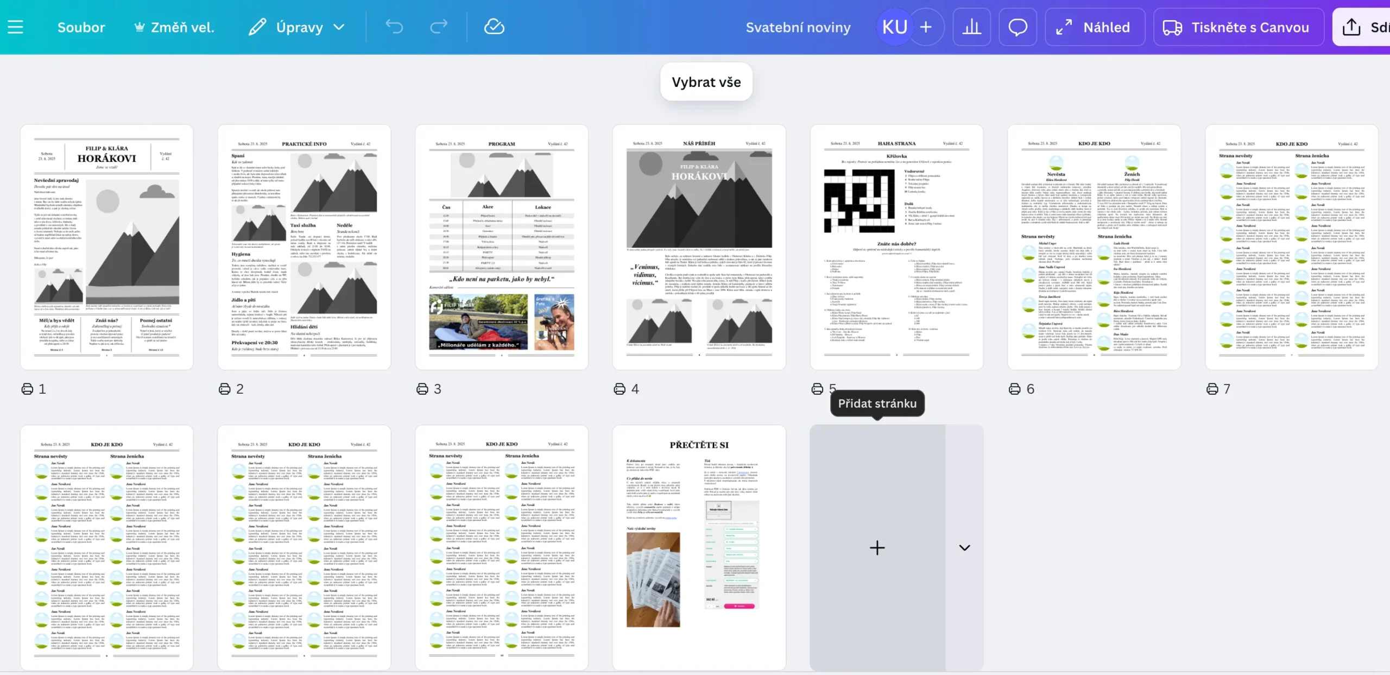
Task: Click print icon under page 1
Action: click(27, 389)
